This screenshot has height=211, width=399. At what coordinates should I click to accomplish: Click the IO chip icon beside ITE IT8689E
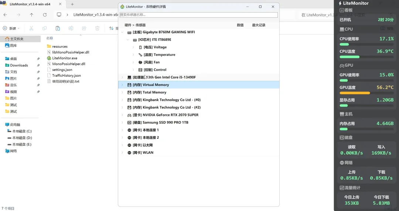(135, 40)
